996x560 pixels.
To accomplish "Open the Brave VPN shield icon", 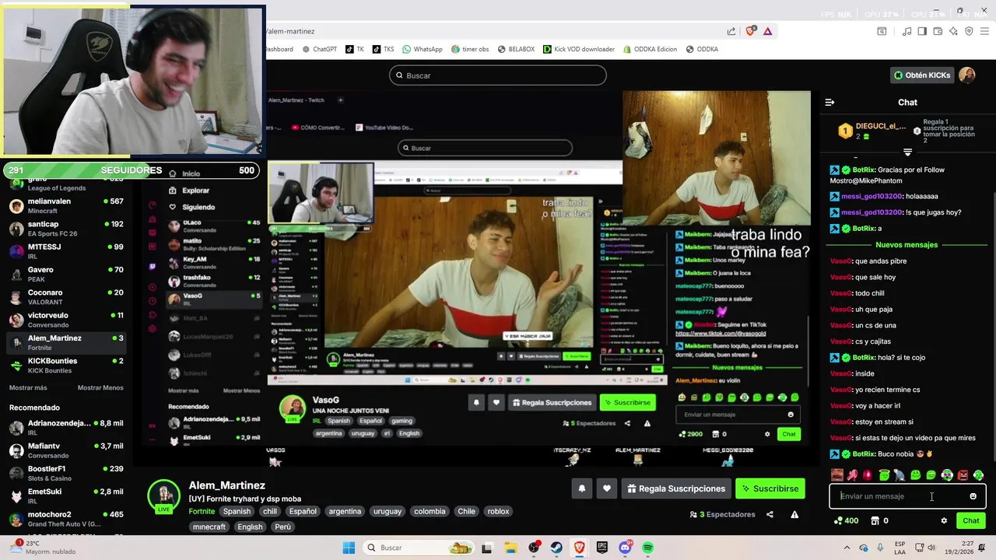I will pos(970,31).
